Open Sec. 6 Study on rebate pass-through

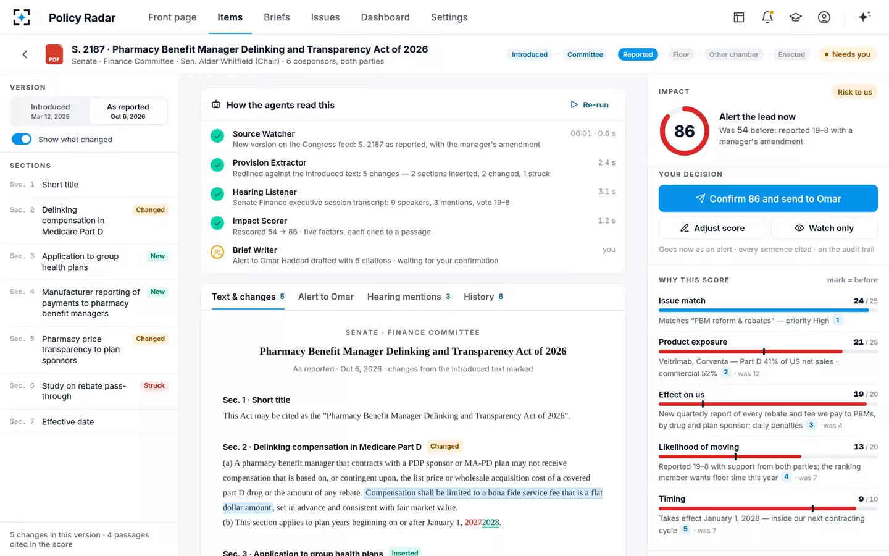(89, 391)
